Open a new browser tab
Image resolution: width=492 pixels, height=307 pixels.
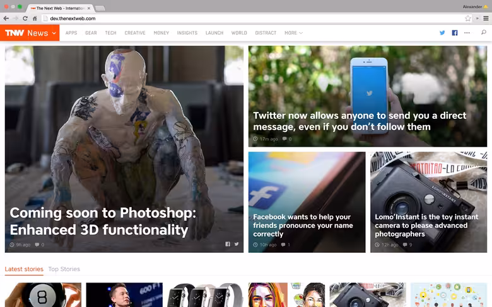coord(100,8)
